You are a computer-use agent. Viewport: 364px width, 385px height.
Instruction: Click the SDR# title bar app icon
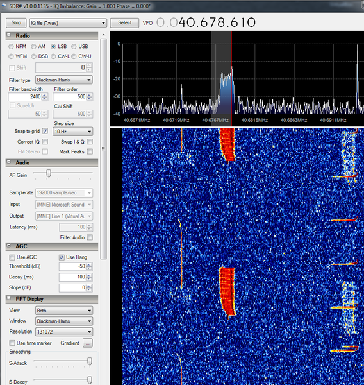coord(4,6)
